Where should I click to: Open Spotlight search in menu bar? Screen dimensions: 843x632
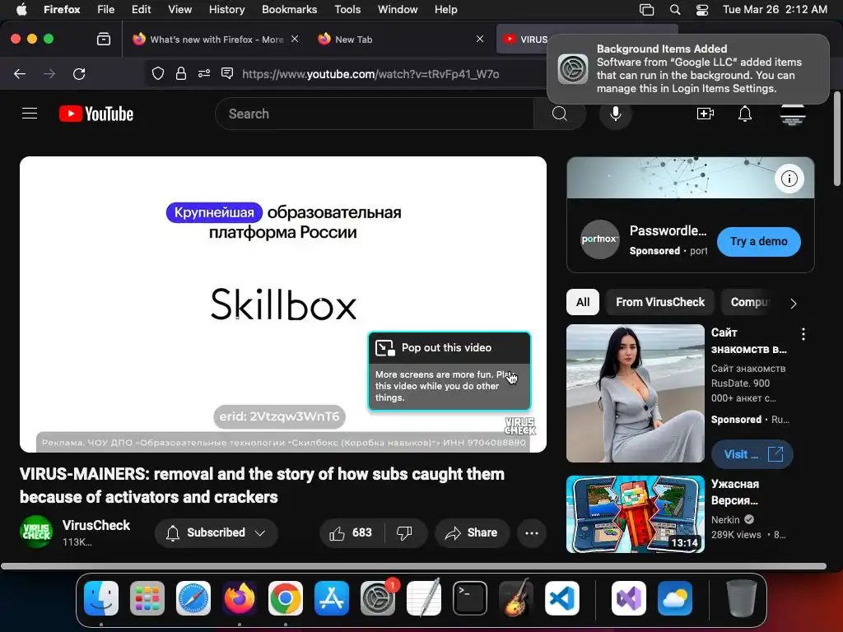[675, 10]
